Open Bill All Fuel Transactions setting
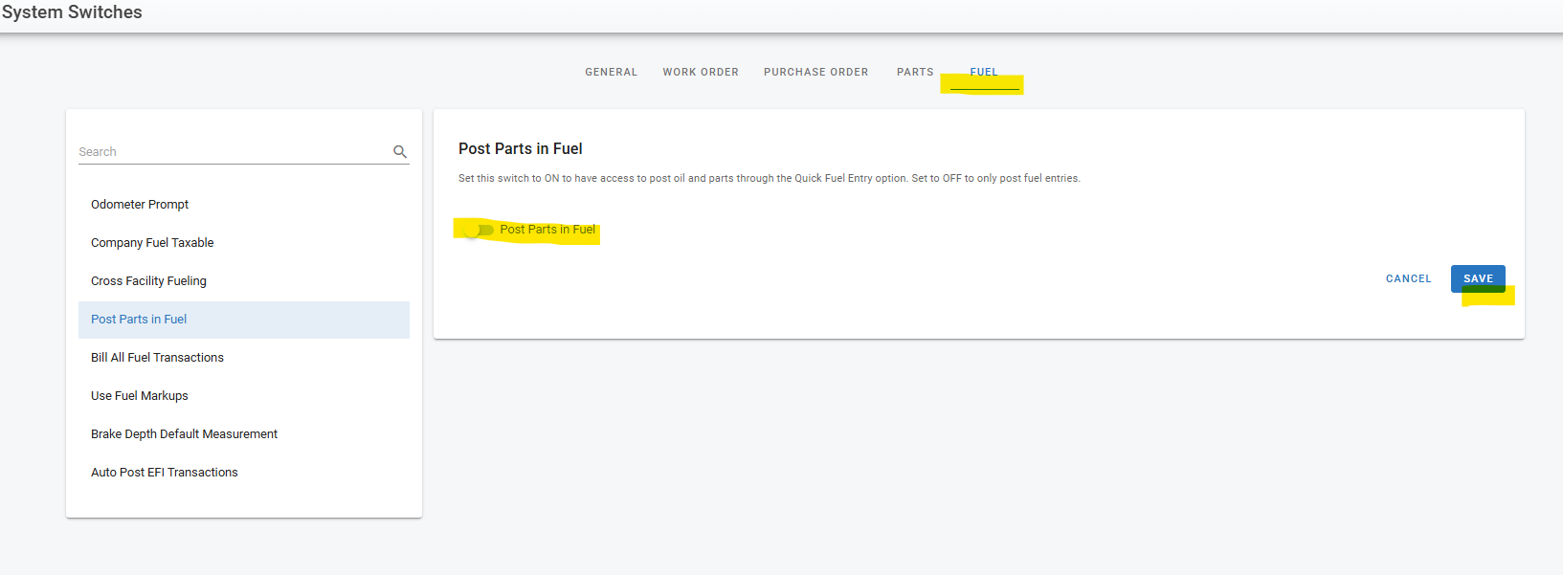The width and height of the screenshot is (1563, 575). point(157,358)
